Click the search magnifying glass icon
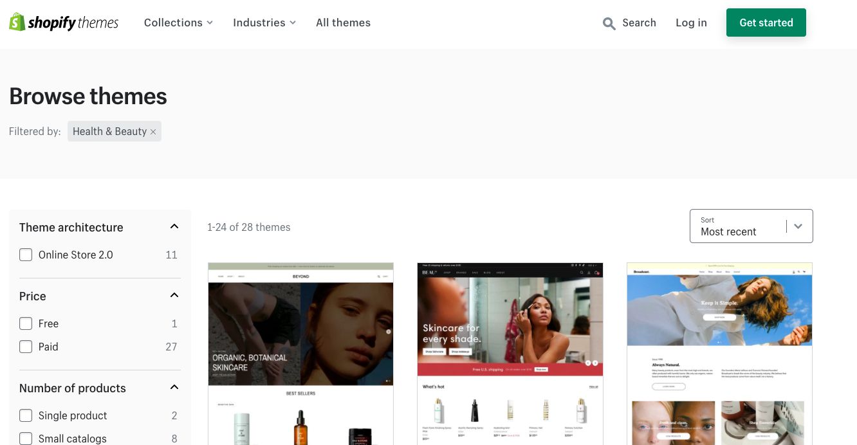This screenshot has height=445, width=857. pos(609,24)
